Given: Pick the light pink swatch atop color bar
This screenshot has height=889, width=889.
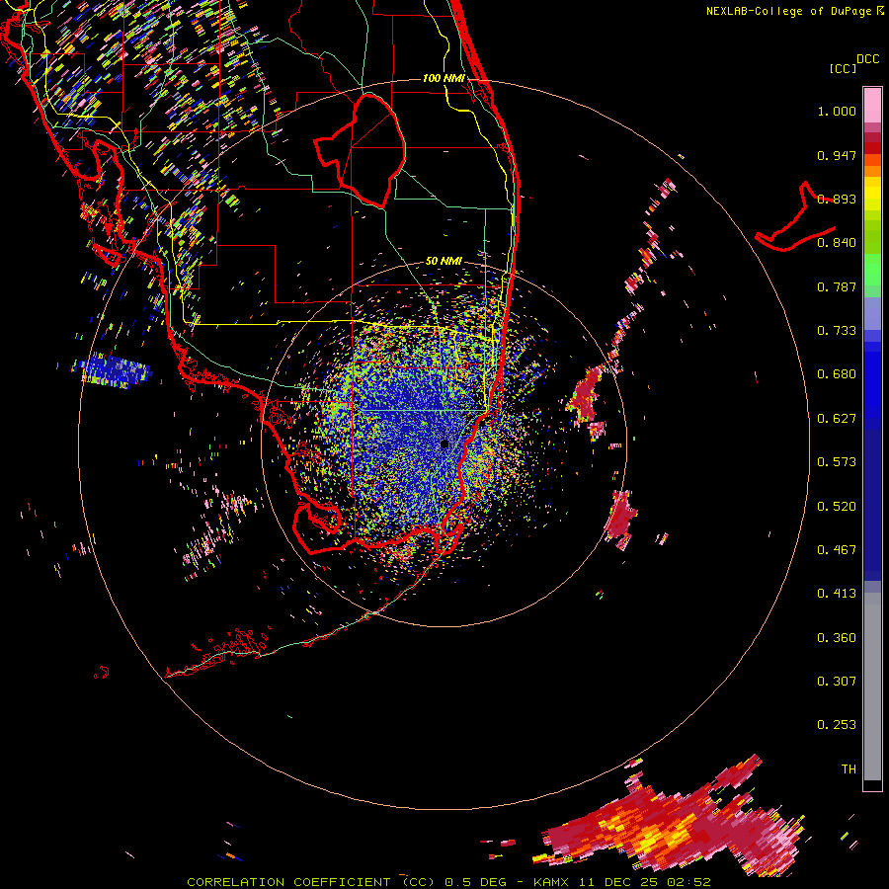Looking at the screenshot, I should tap(872, 105).
